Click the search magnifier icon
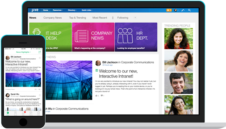The height and width of the screenshot is (129, 226). (x=190, y=10)
